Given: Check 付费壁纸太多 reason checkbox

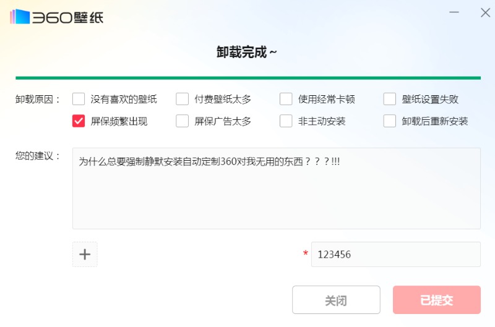Looking at the screenshot, I should (x=182, y=99).
